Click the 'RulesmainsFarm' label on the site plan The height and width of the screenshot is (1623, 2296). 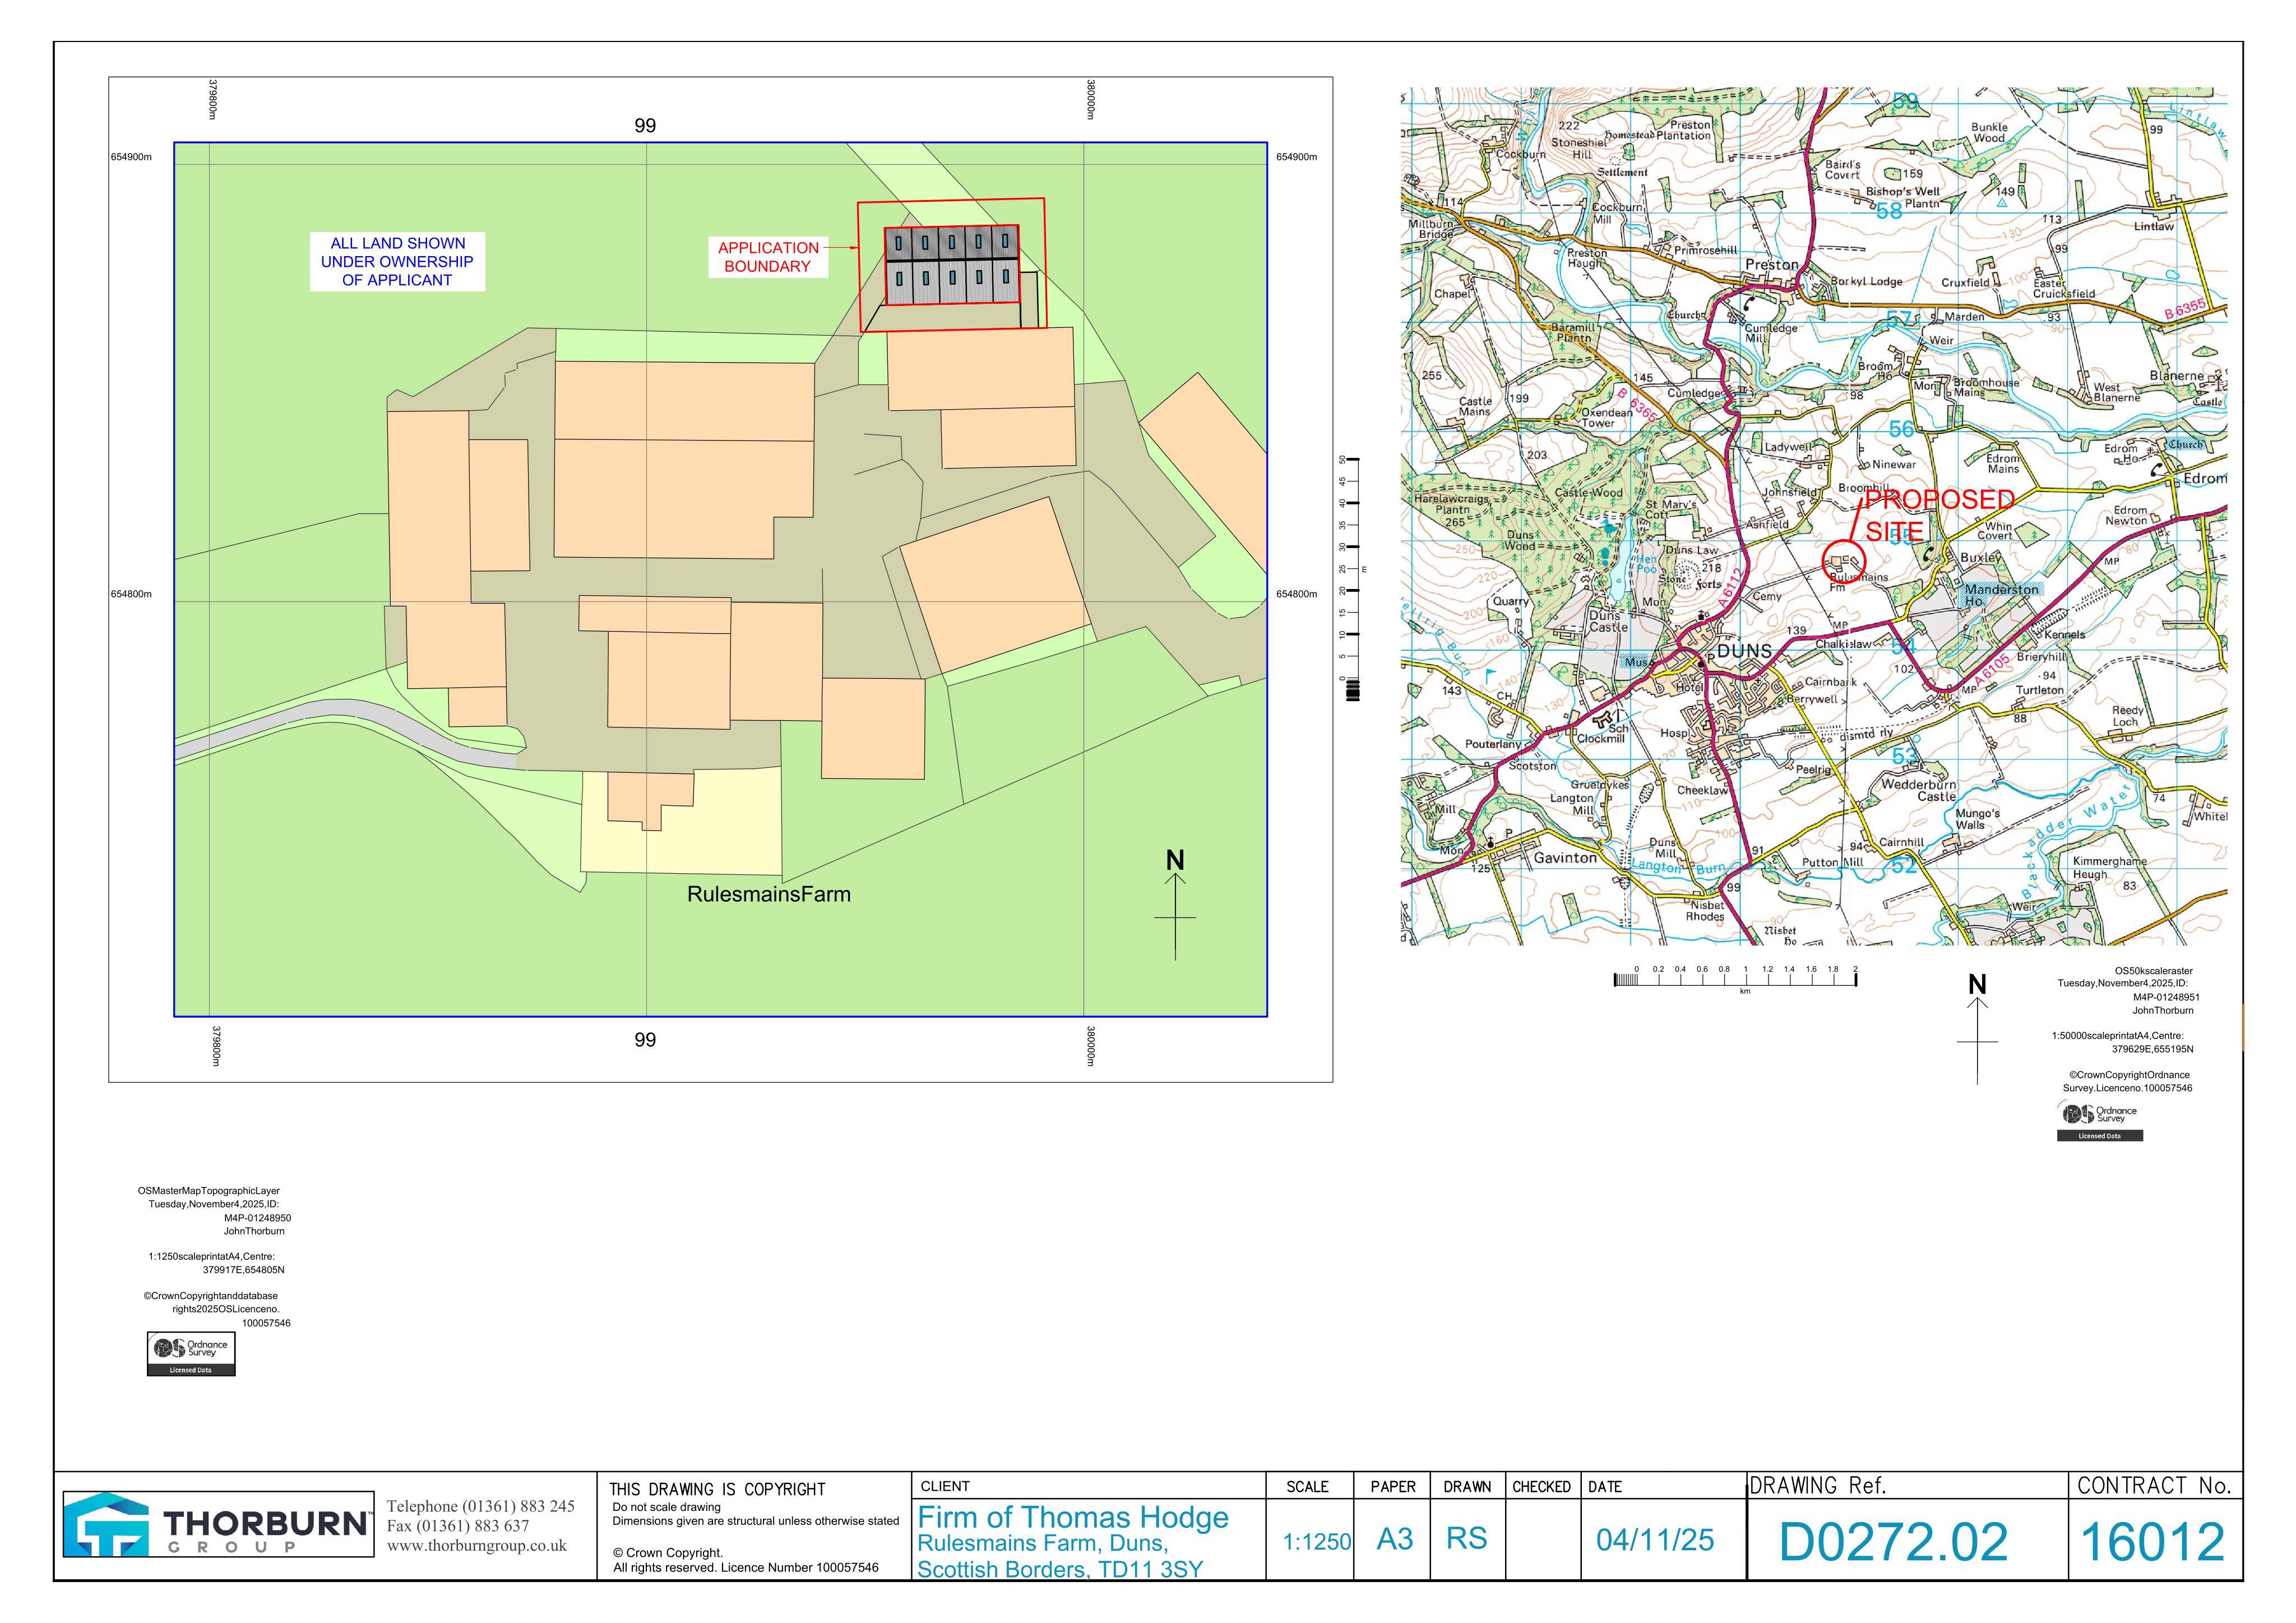(x=769, y=894)
